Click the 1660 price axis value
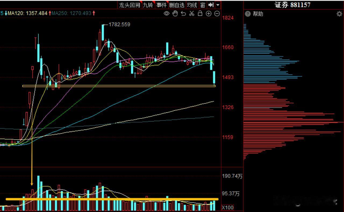 (228, 47)
